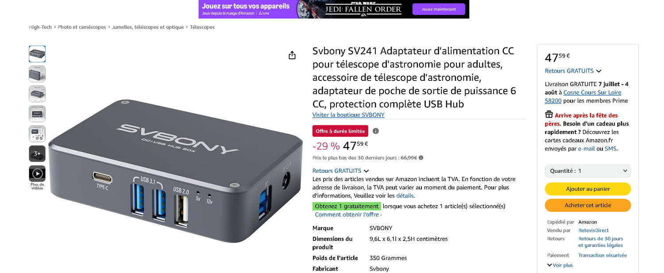Open the Photo et caméscopes breadcrumb

tap(82, 27)
